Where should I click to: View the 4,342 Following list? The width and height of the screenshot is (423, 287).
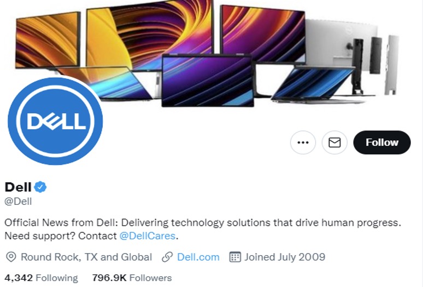(x=42, y=278)
